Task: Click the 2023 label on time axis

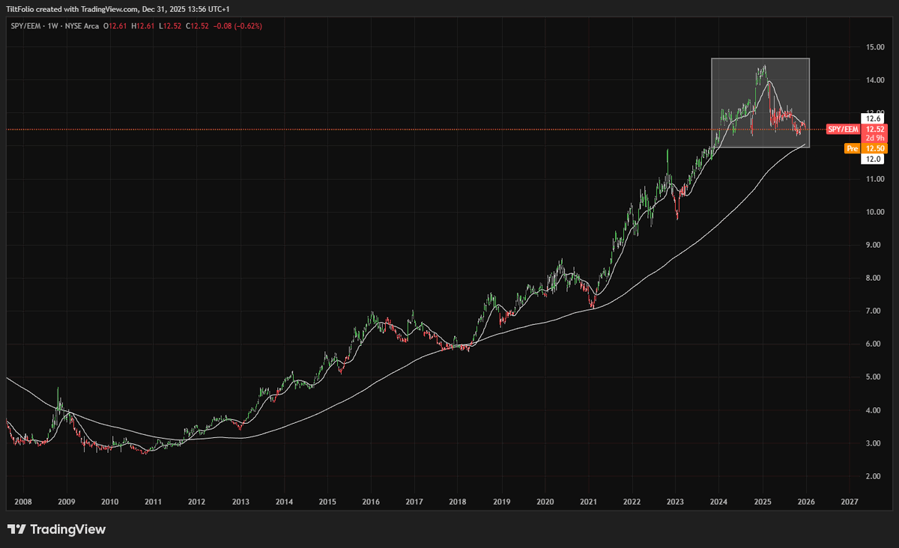Action: click(x=676, y=502)
